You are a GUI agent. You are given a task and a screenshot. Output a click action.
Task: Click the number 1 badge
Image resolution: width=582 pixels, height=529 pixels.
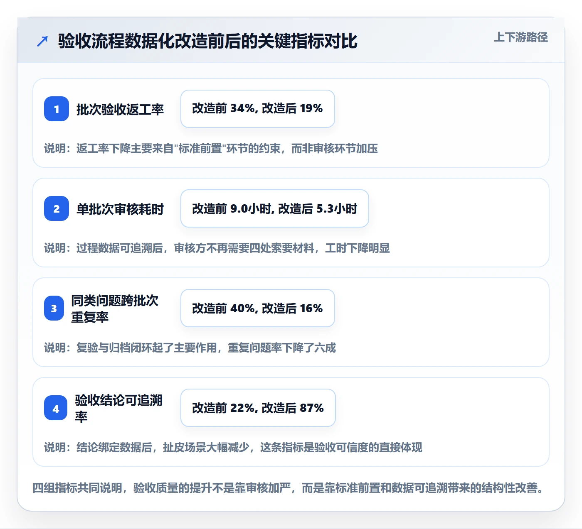tap(57, 109)
